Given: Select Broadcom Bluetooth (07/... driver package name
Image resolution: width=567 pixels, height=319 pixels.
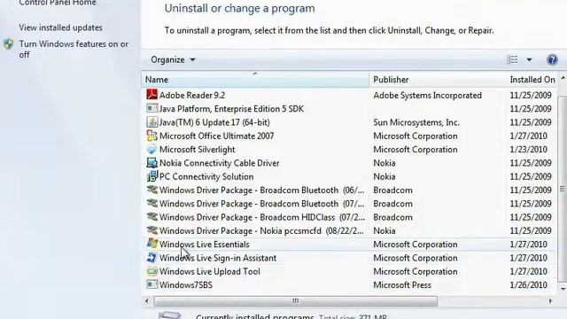Looking at the screenshot, I should (x=262, y=204).
